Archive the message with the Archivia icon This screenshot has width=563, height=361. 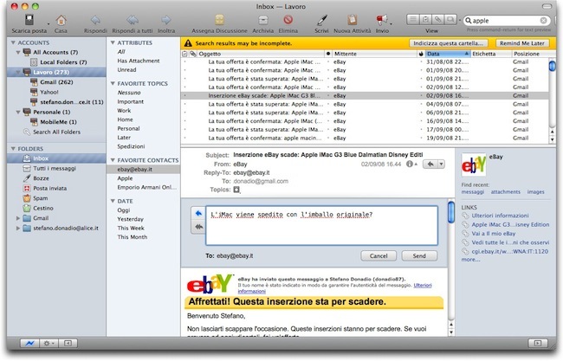262,20
